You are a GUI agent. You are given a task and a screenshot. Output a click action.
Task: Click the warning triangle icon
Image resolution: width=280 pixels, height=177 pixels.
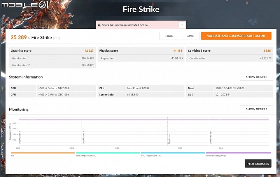pos(99,25)
